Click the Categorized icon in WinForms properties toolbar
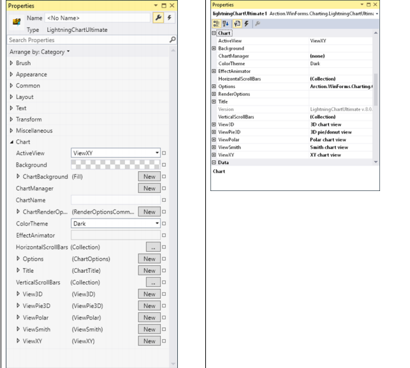410x368 pixels. pos(216,24)
